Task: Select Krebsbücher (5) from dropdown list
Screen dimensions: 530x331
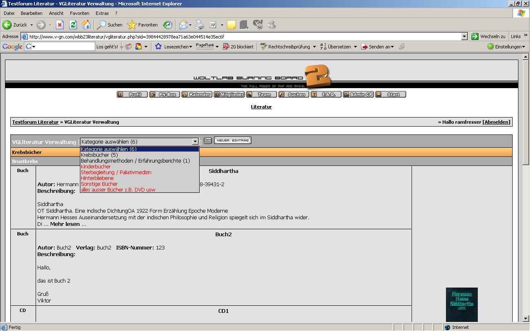Action: [99, 155]
